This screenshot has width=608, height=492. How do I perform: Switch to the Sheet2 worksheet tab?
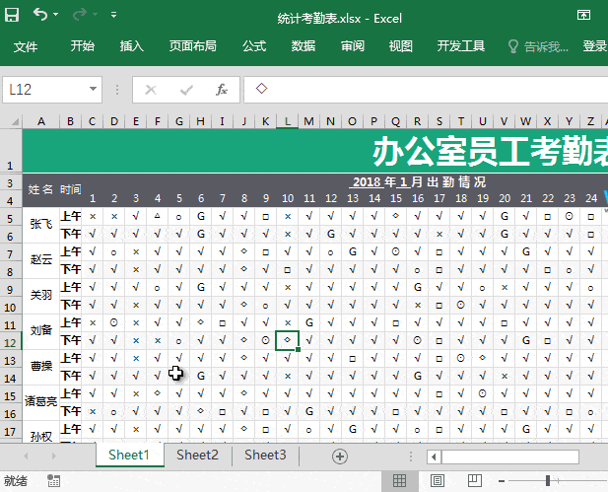click(x=197, y=455)
